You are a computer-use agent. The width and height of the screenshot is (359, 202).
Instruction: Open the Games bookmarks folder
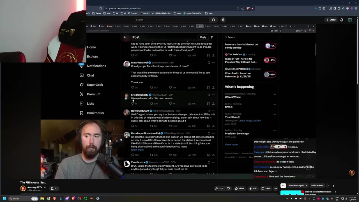pos(97,13)
